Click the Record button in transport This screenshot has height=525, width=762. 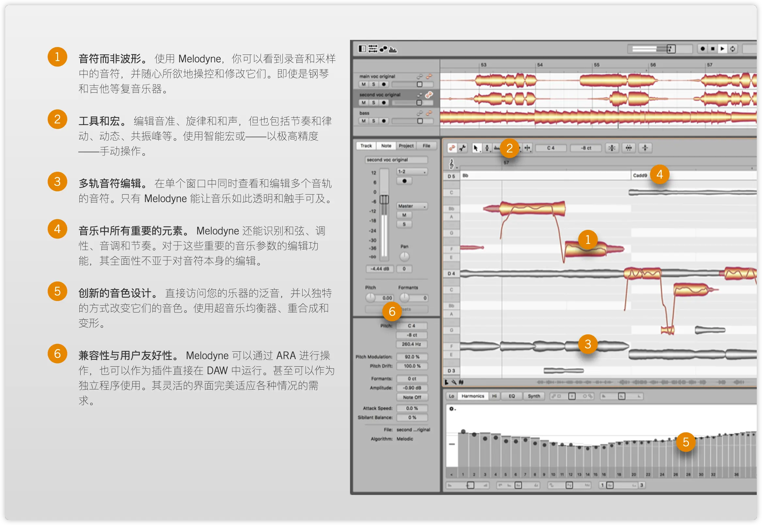703,49
